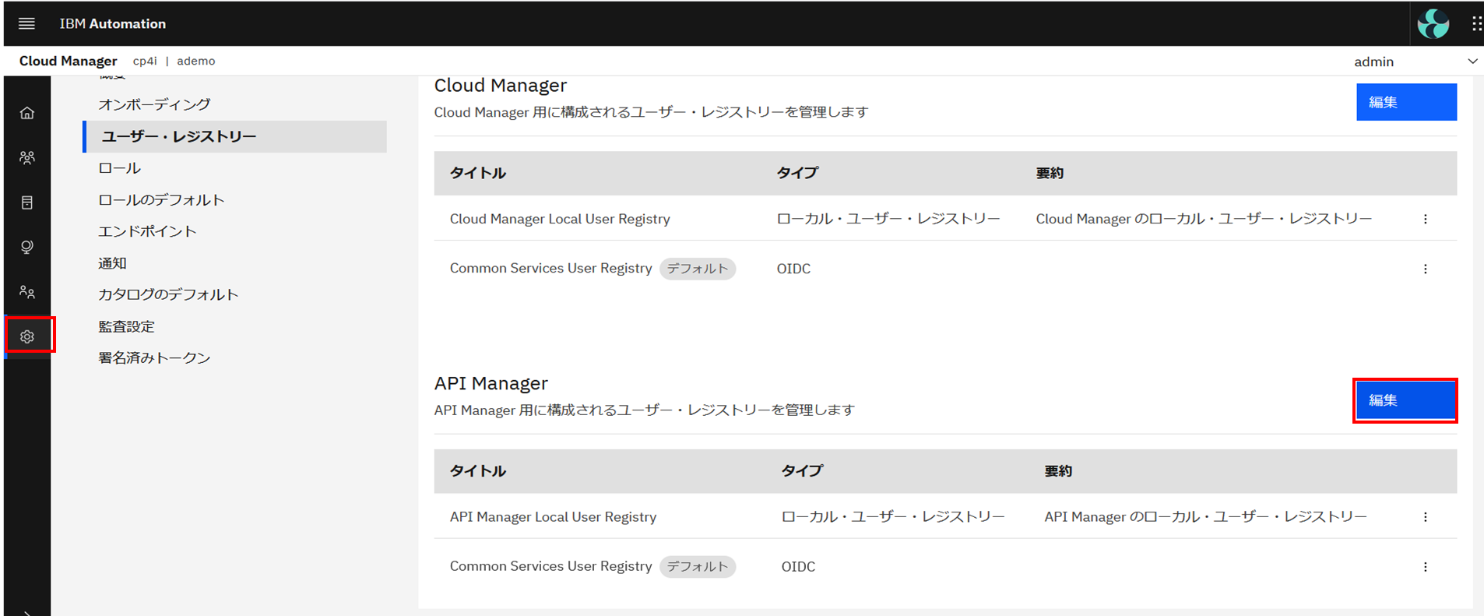Click デフォルト tag in Cloud Manager table
Image resolution: width=1484 pixels, height=616 pixels.
698,269
